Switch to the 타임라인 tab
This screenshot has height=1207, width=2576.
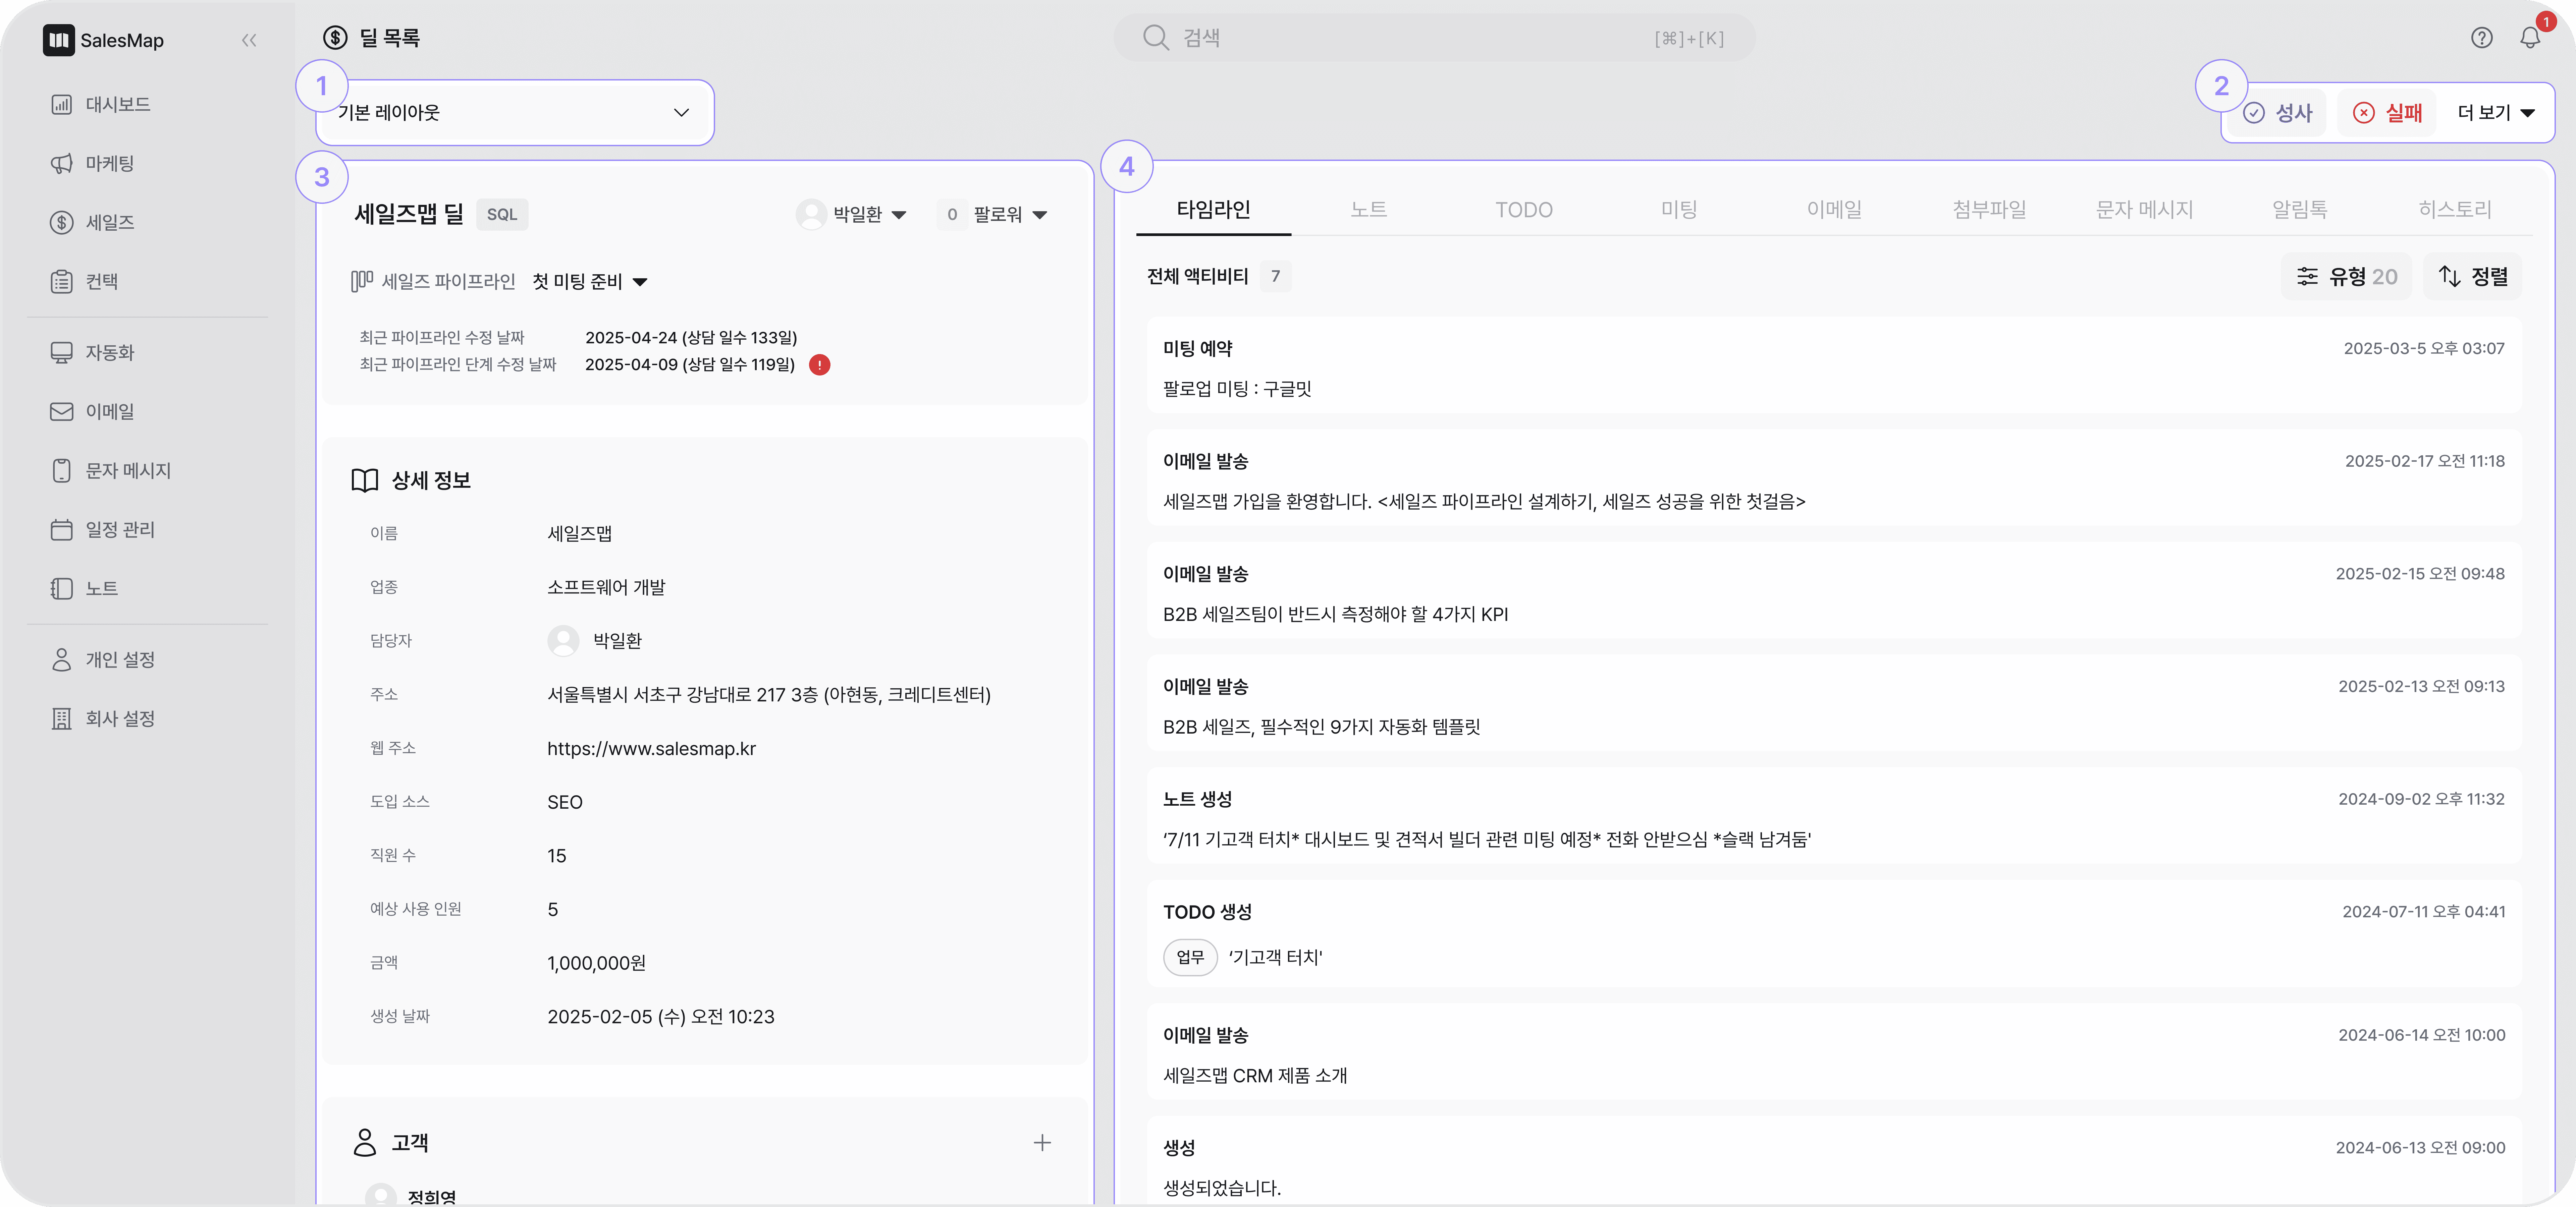[x=1213, y=210]
